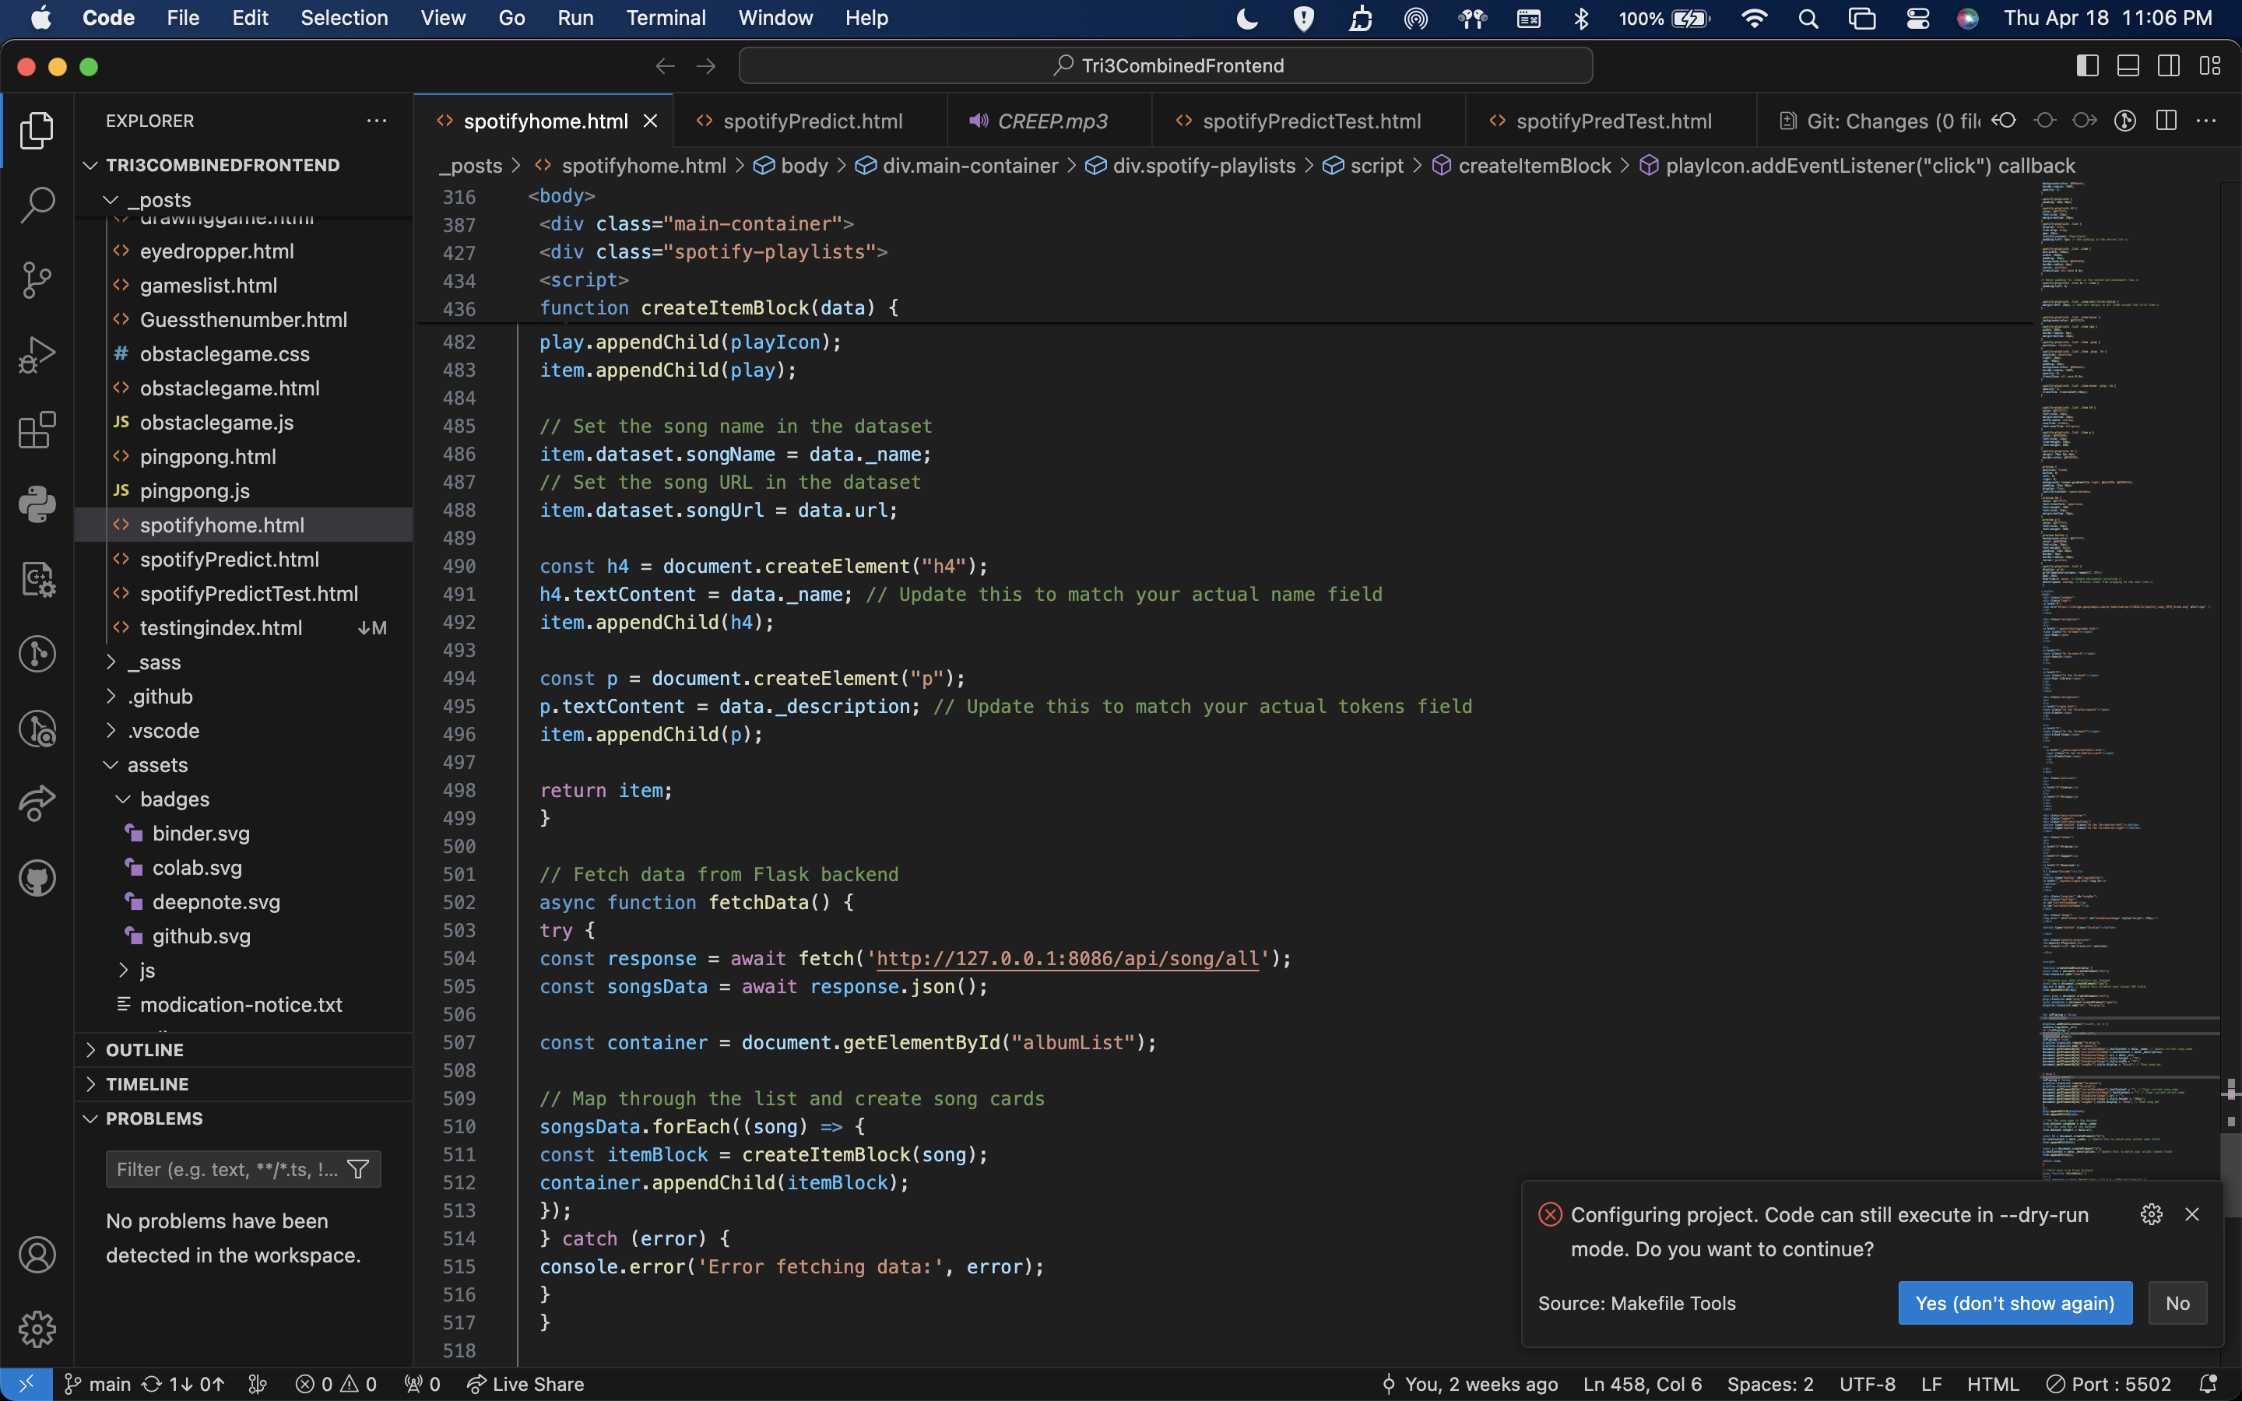Open notifications bell in status bar

point(2209,1383)
